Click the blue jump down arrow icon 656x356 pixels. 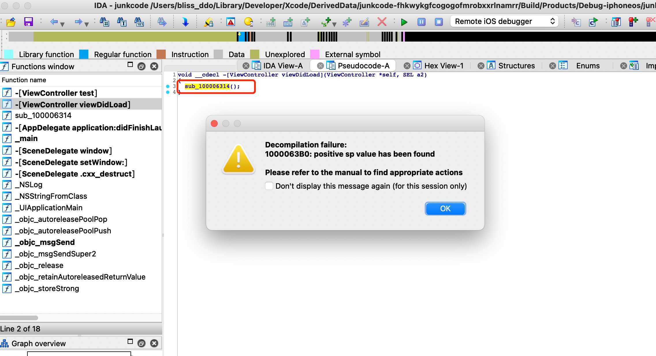coord(185,22)
